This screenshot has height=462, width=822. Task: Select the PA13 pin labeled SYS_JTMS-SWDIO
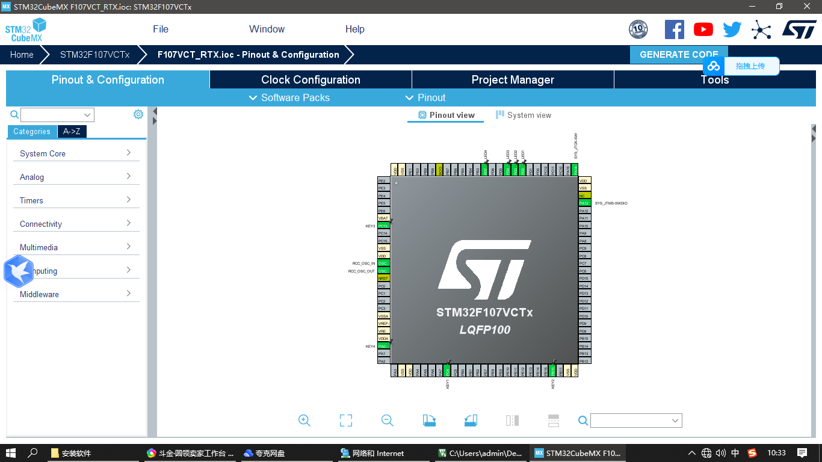[584, 203]
